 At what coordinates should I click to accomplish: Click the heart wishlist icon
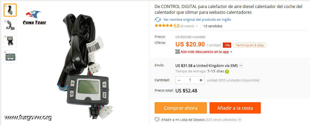pyautogui.click(x=157, y=120)
